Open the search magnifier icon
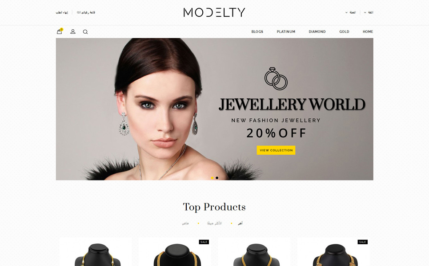The image size is (429, 266). (85, 32)
